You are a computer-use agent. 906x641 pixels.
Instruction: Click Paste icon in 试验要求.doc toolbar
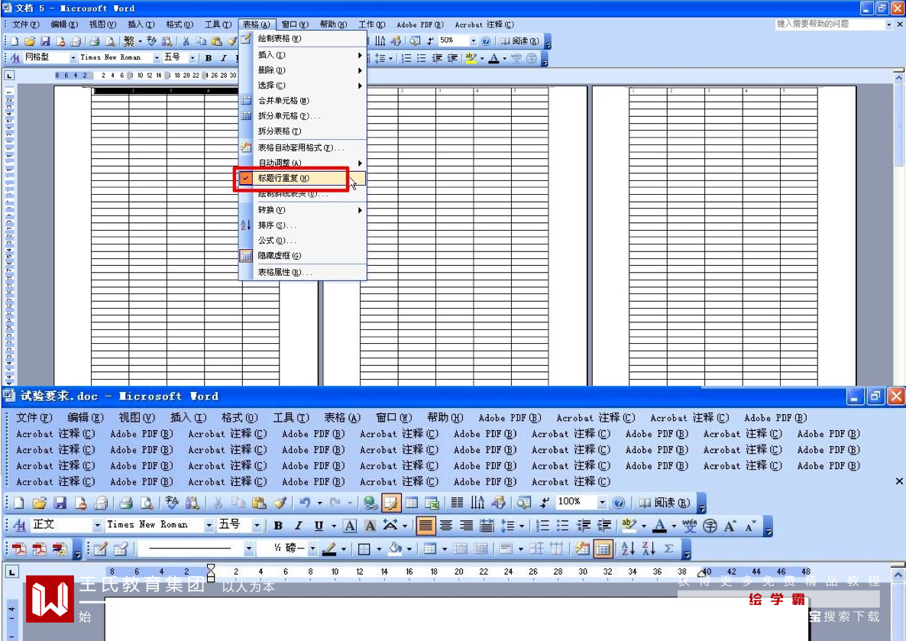tap(260, 503)
